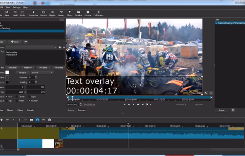This screenshot has height=156, width=245.
Task: Click the Undo toolbar icon
Action: 15,13
